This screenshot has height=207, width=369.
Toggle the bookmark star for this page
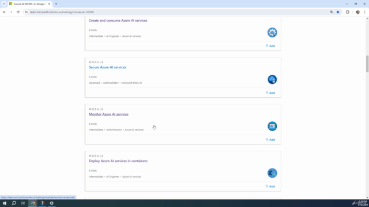coord(338,12)
